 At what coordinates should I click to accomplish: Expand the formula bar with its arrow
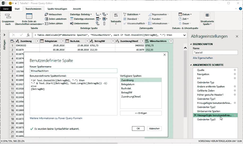(x=184, y=35)
